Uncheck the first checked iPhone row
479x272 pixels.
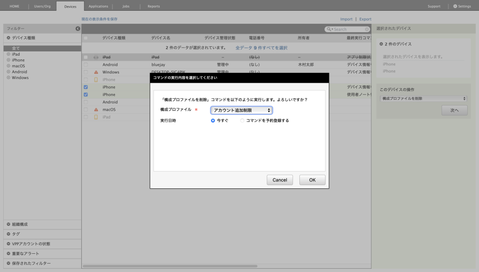[x=86, y=87]
